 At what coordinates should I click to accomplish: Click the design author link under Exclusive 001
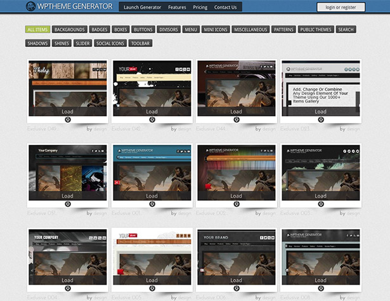185,213
